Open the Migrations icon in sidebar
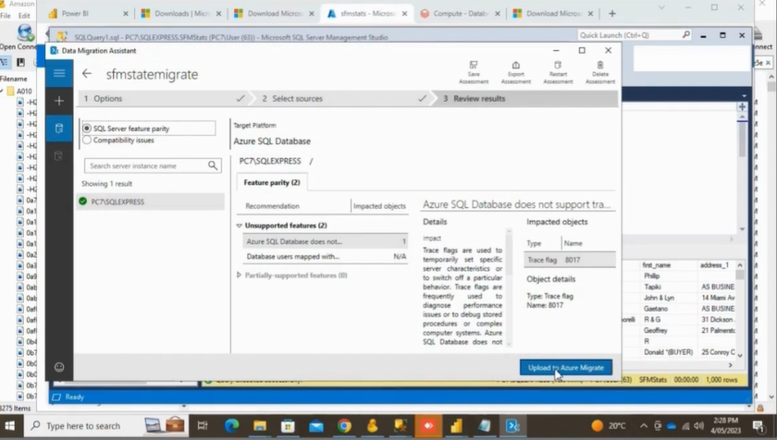777x440 pixels. coord(59,156)
